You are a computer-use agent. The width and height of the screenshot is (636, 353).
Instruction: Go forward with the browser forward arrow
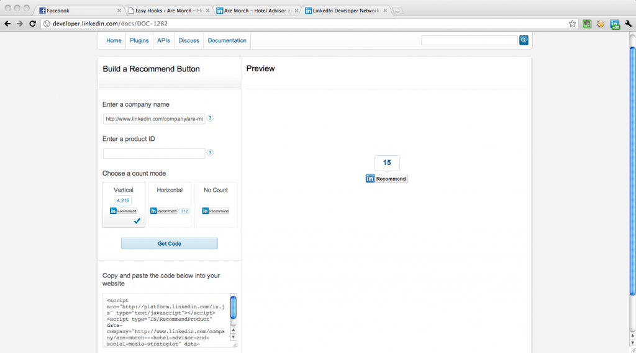20,24
